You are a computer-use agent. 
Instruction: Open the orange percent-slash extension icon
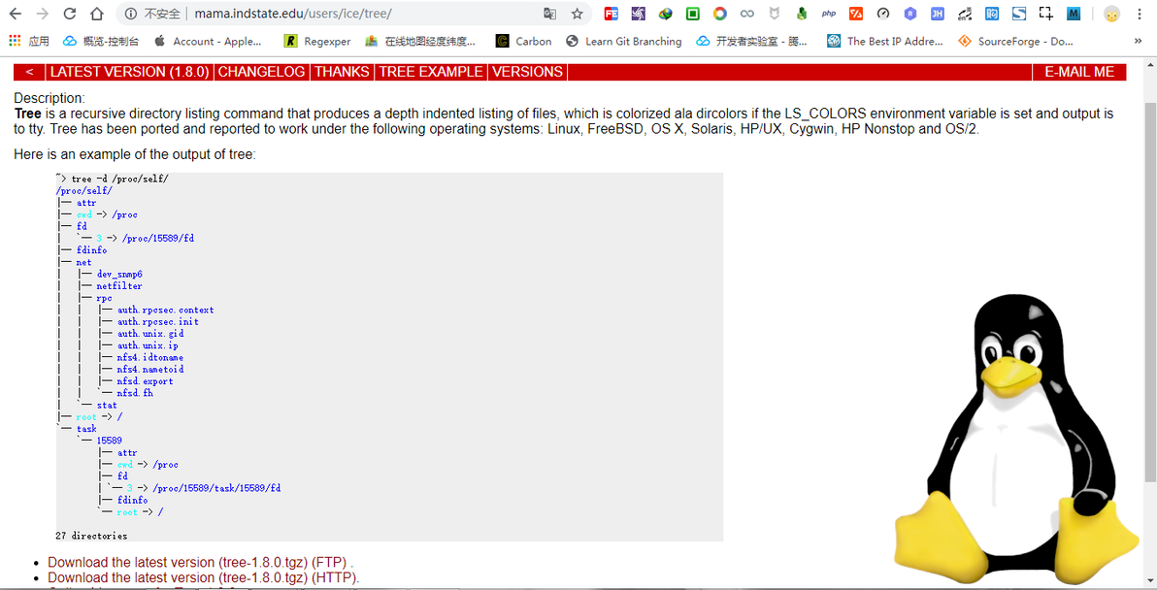click(x=856, y=14)
